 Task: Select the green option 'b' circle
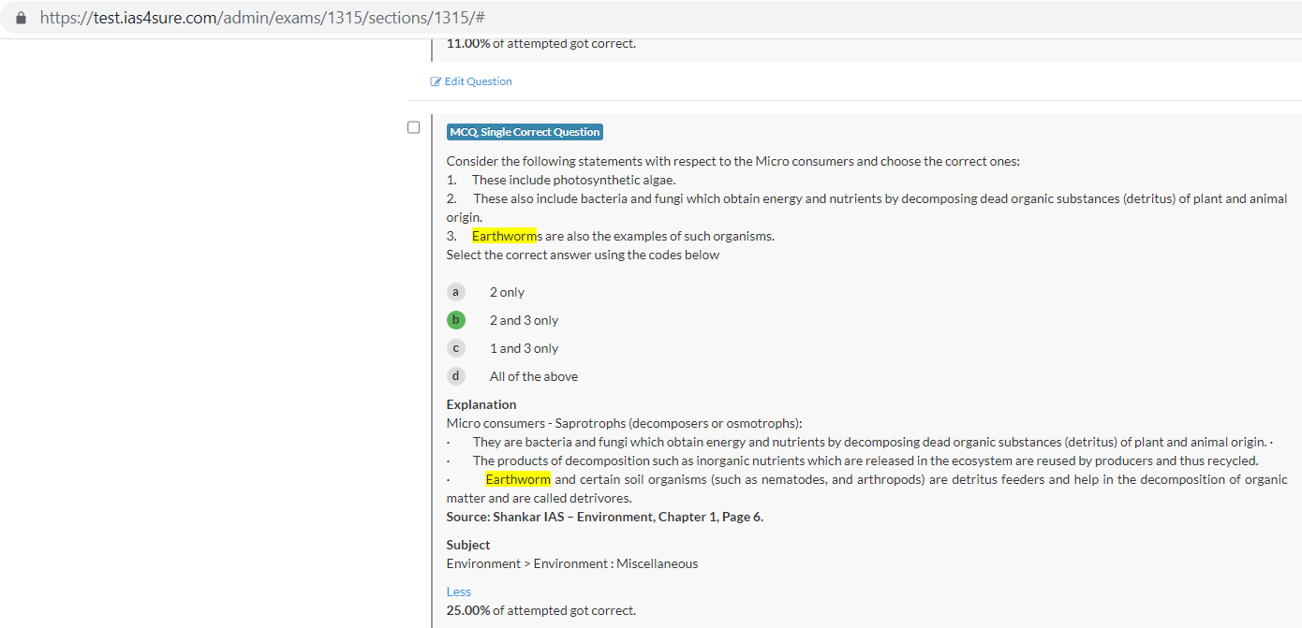[456, 320]
